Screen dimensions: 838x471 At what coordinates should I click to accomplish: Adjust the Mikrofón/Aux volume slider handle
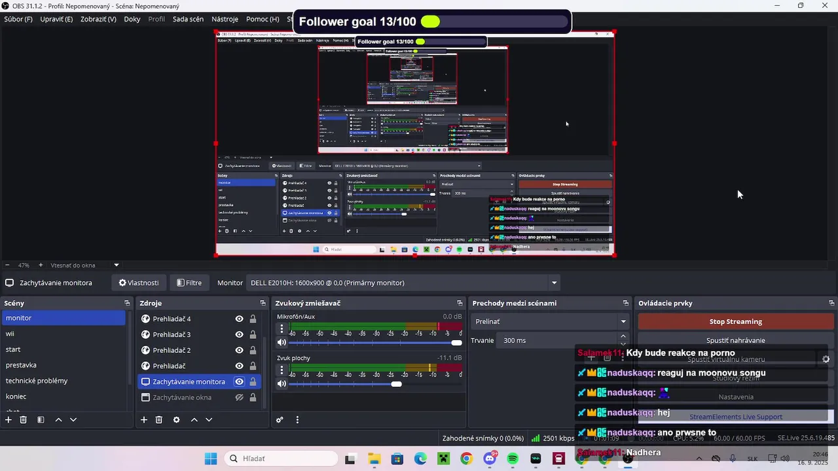coord(456,342)
